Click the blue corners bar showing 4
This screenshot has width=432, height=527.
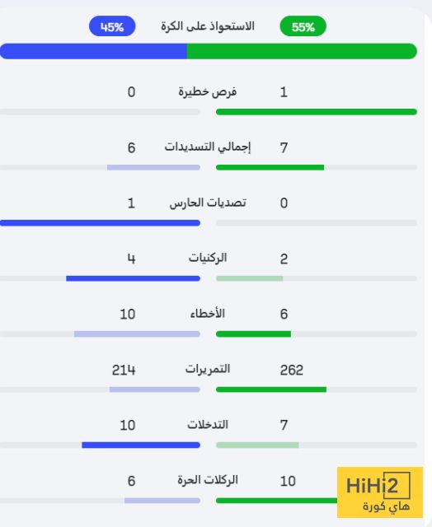pos(134,278)
